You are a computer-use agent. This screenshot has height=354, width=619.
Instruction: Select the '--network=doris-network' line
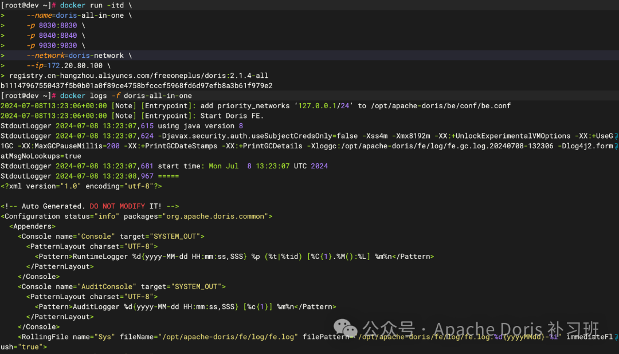pos(79,56)
